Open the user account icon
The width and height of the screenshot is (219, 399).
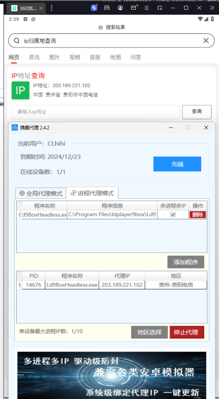[120, 8]
